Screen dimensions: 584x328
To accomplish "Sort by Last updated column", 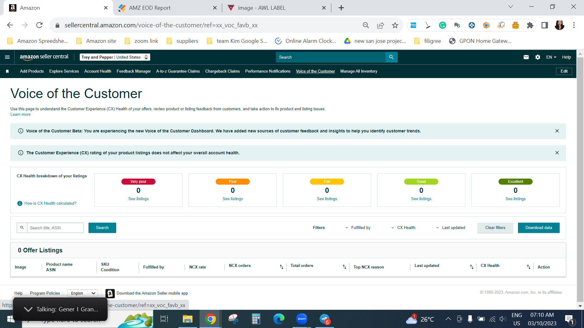I will pos(471,267).
